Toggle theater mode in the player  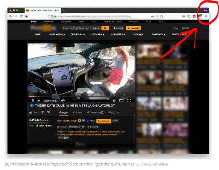(x=122, y=100)
